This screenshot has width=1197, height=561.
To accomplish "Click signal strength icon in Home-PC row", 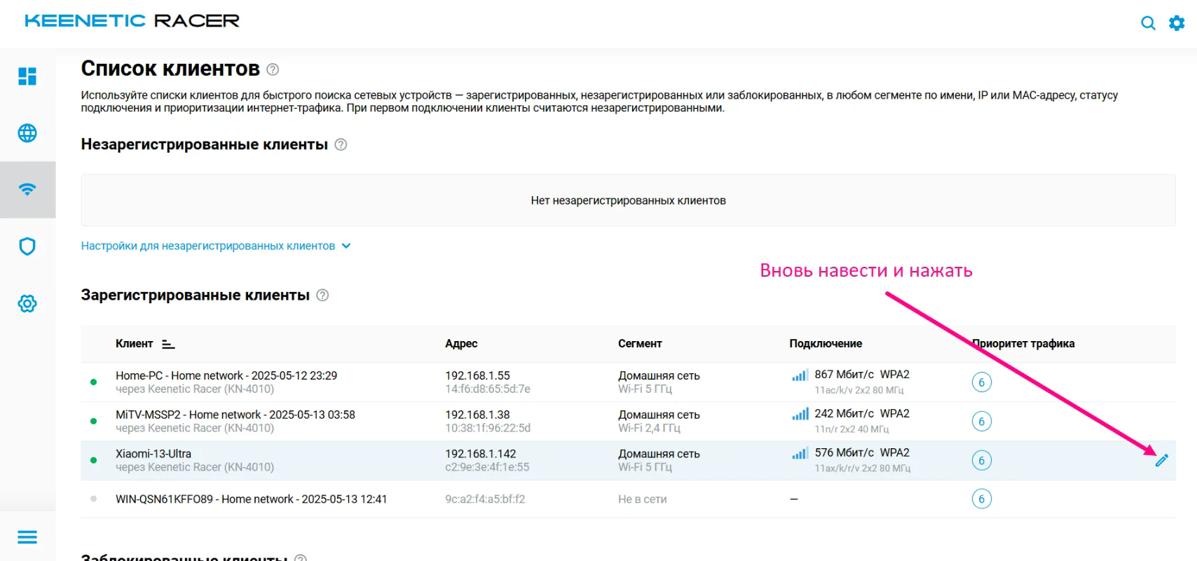I will point(800,375).
